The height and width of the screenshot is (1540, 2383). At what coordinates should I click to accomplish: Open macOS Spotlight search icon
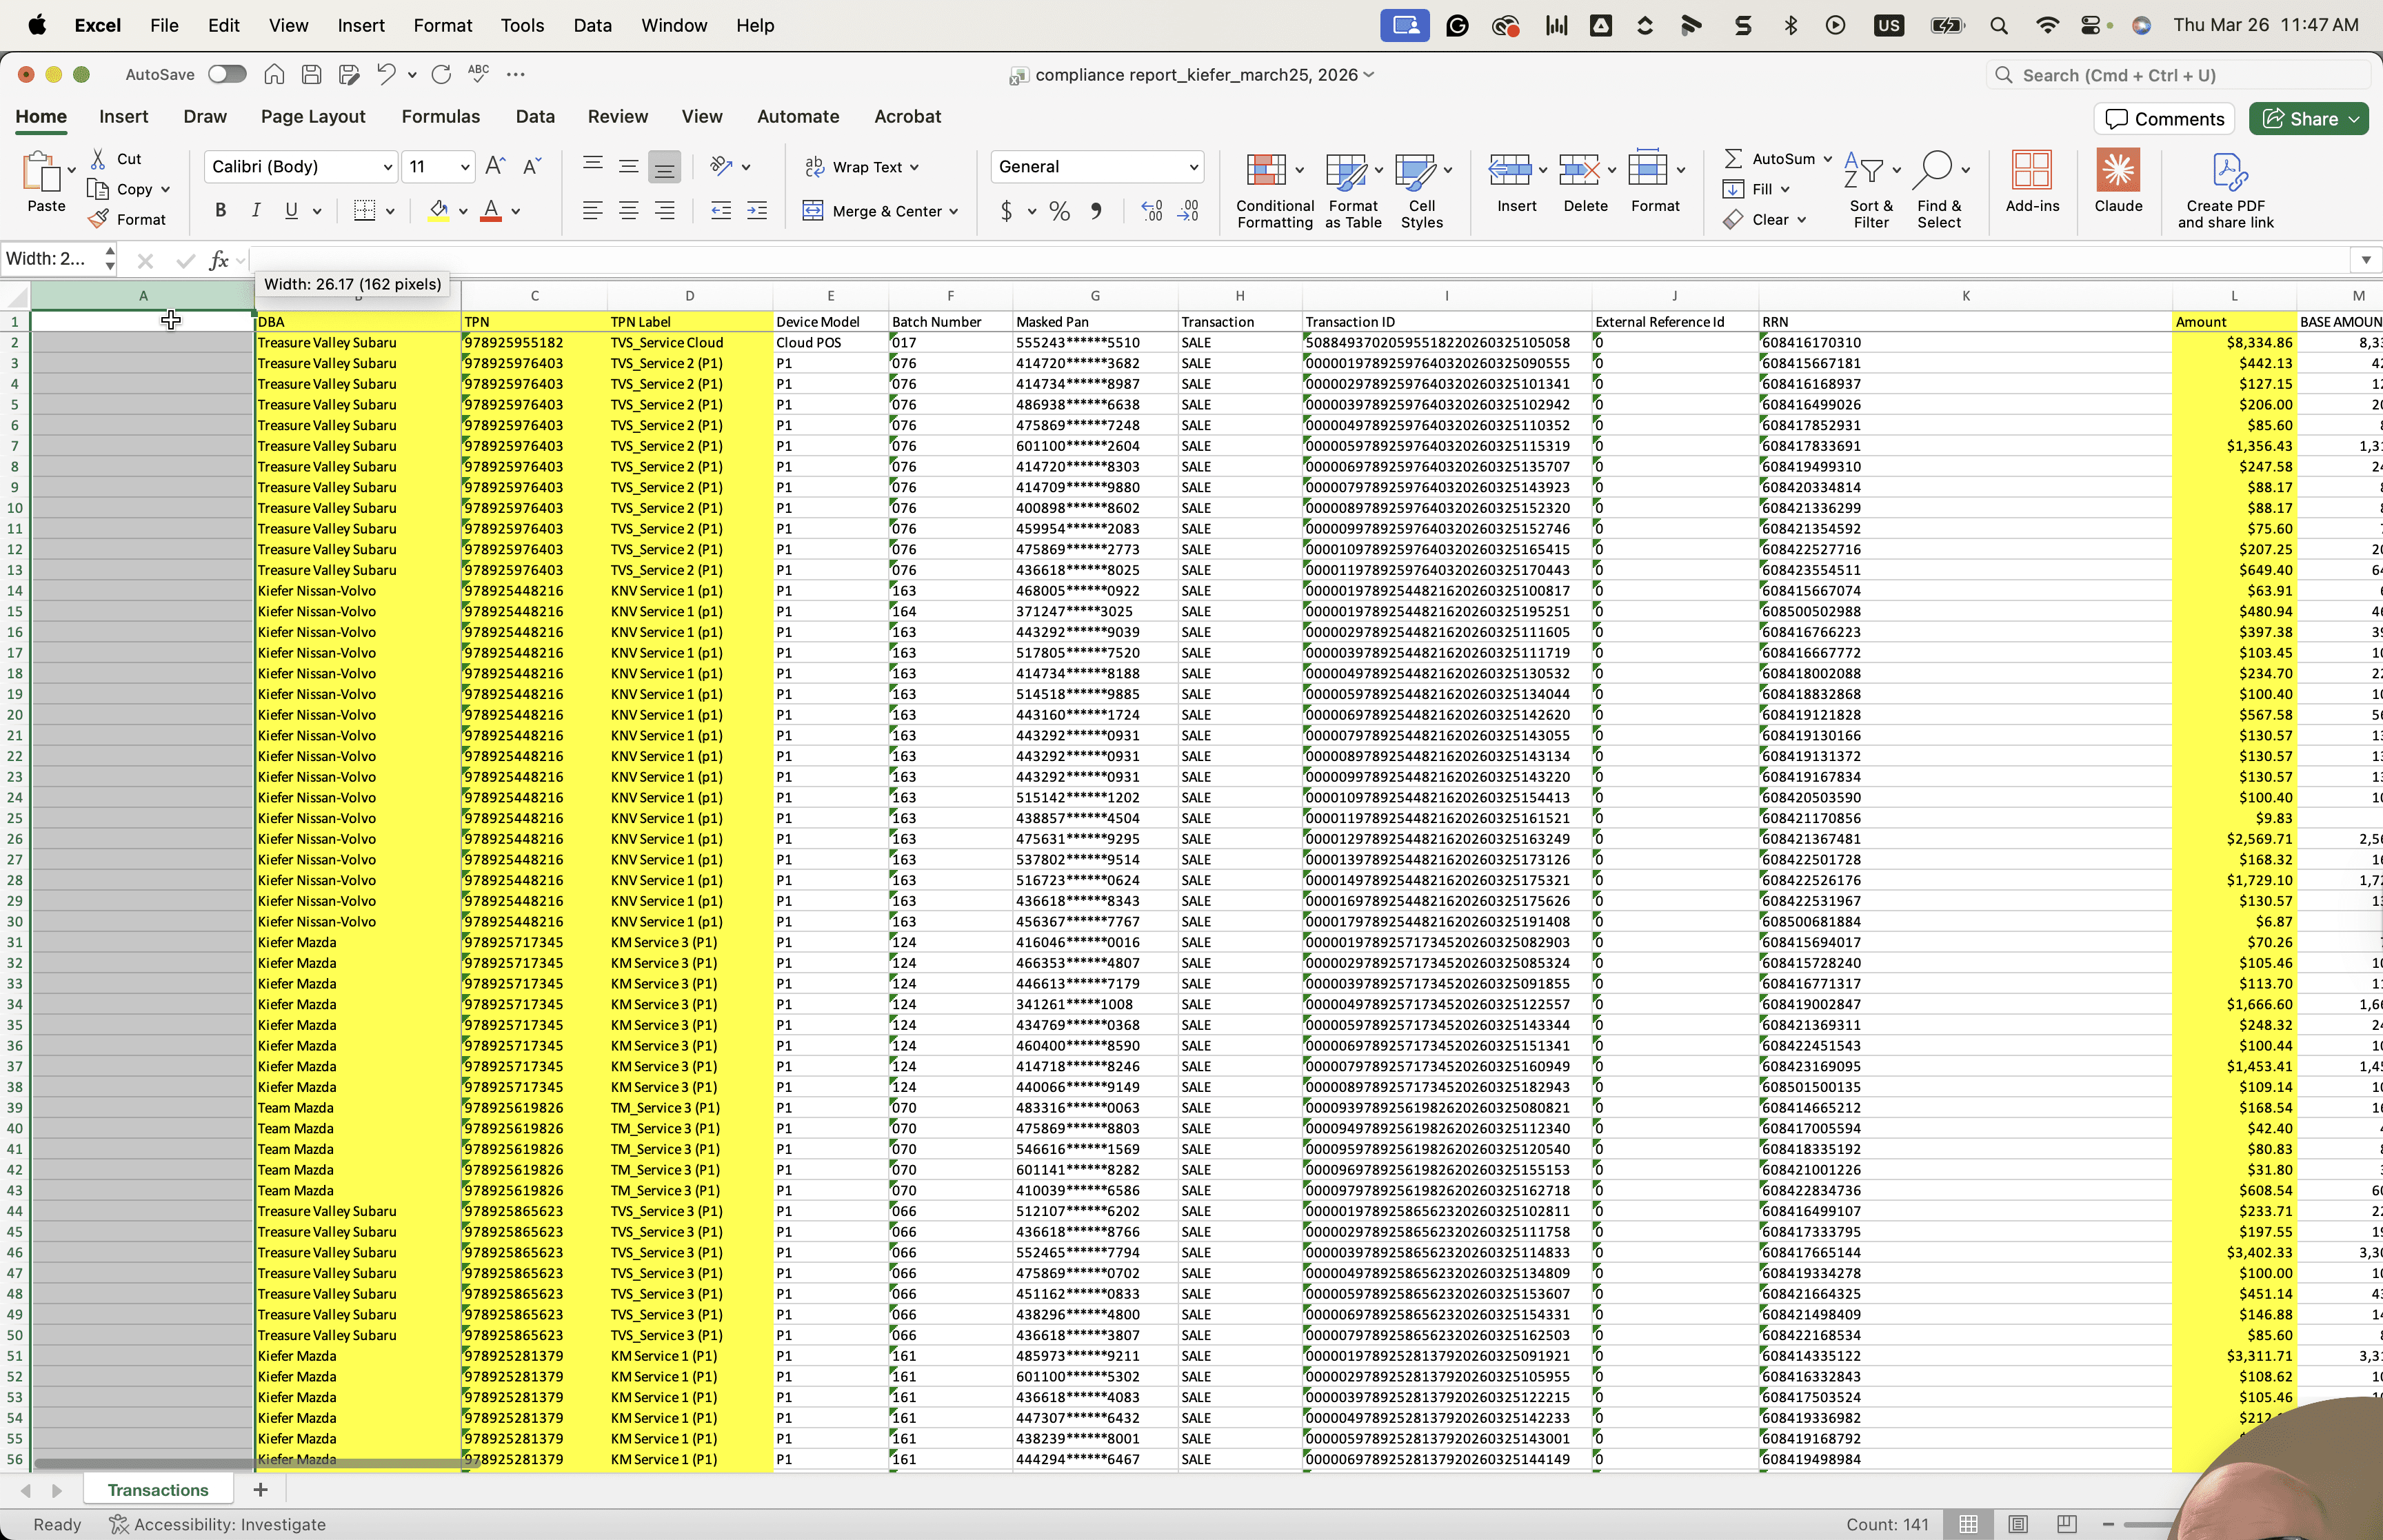1999,25
